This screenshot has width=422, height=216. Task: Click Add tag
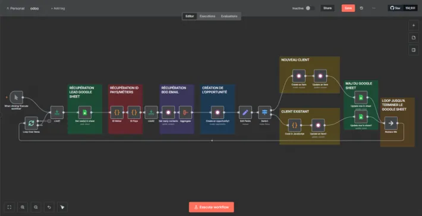click(x=58, y=8)
